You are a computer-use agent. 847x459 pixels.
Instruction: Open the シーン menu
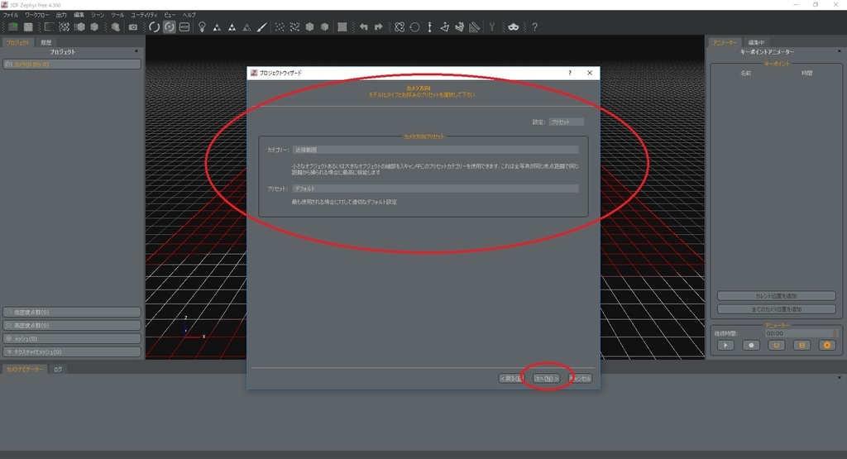coord(98,15)
